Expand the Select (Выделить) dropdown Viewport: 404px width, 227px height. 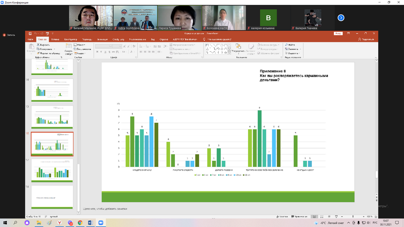point(295,53)
